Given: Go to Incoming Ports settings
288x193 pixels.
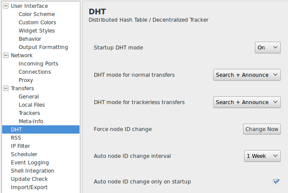Looking at the screenshot, I should tap(39, 63).
